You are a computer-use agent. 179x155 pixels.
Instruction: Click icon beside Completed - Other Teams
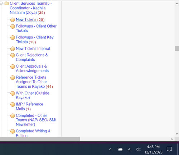tap(13, 116)
